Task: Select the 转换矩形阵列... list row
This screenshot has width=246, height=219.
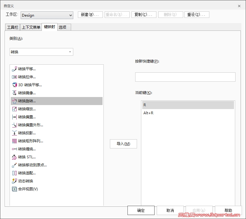Action: tap(57, 141)
